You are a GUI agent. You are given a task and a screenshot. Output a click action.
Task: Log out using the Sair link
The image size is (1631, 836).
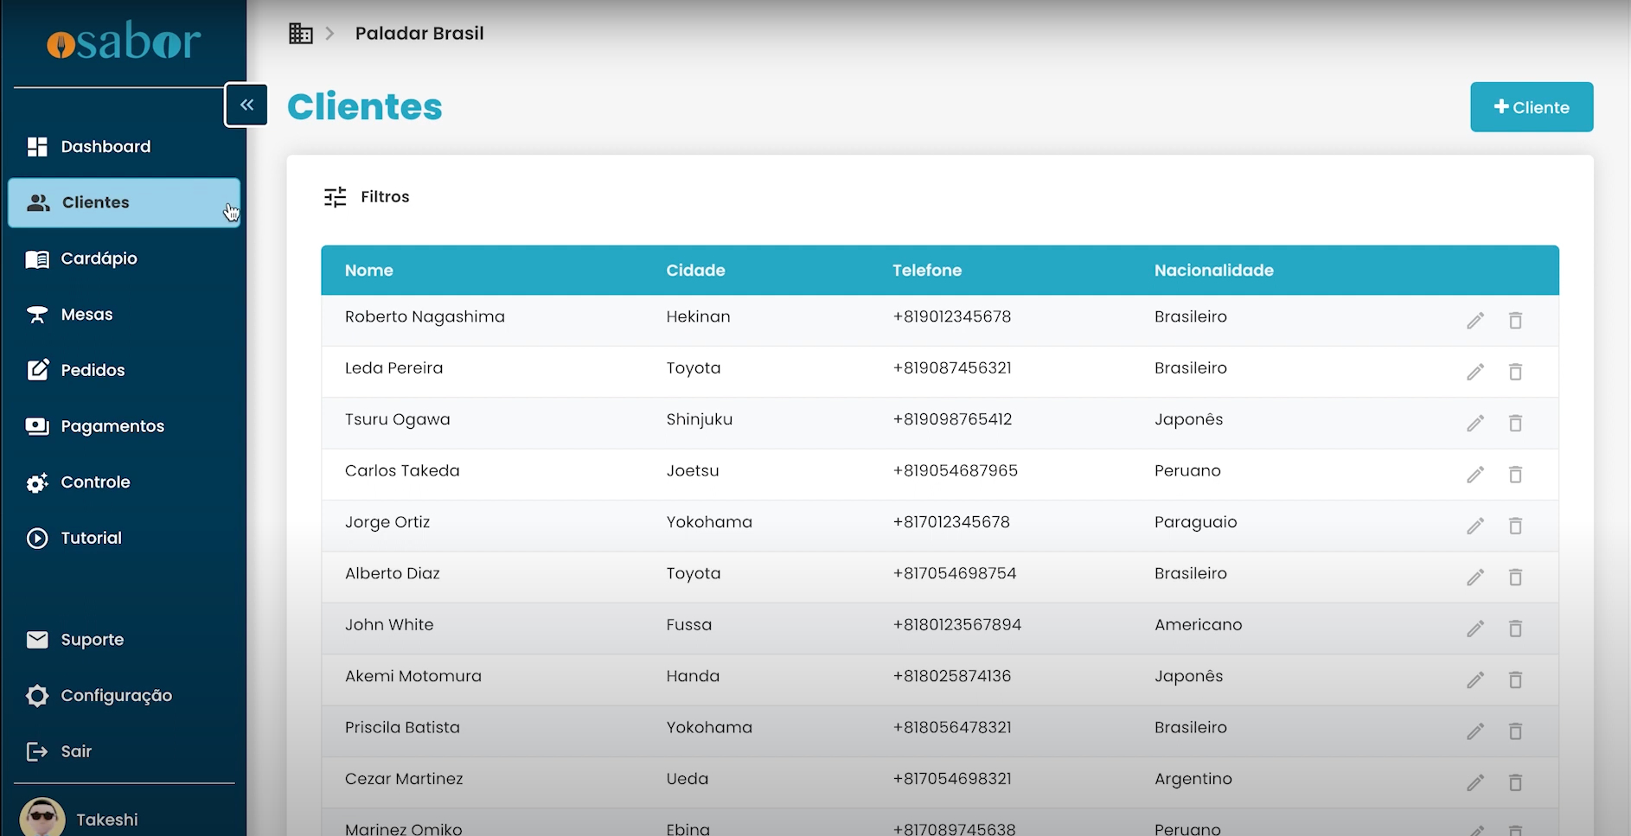[76, 751]
